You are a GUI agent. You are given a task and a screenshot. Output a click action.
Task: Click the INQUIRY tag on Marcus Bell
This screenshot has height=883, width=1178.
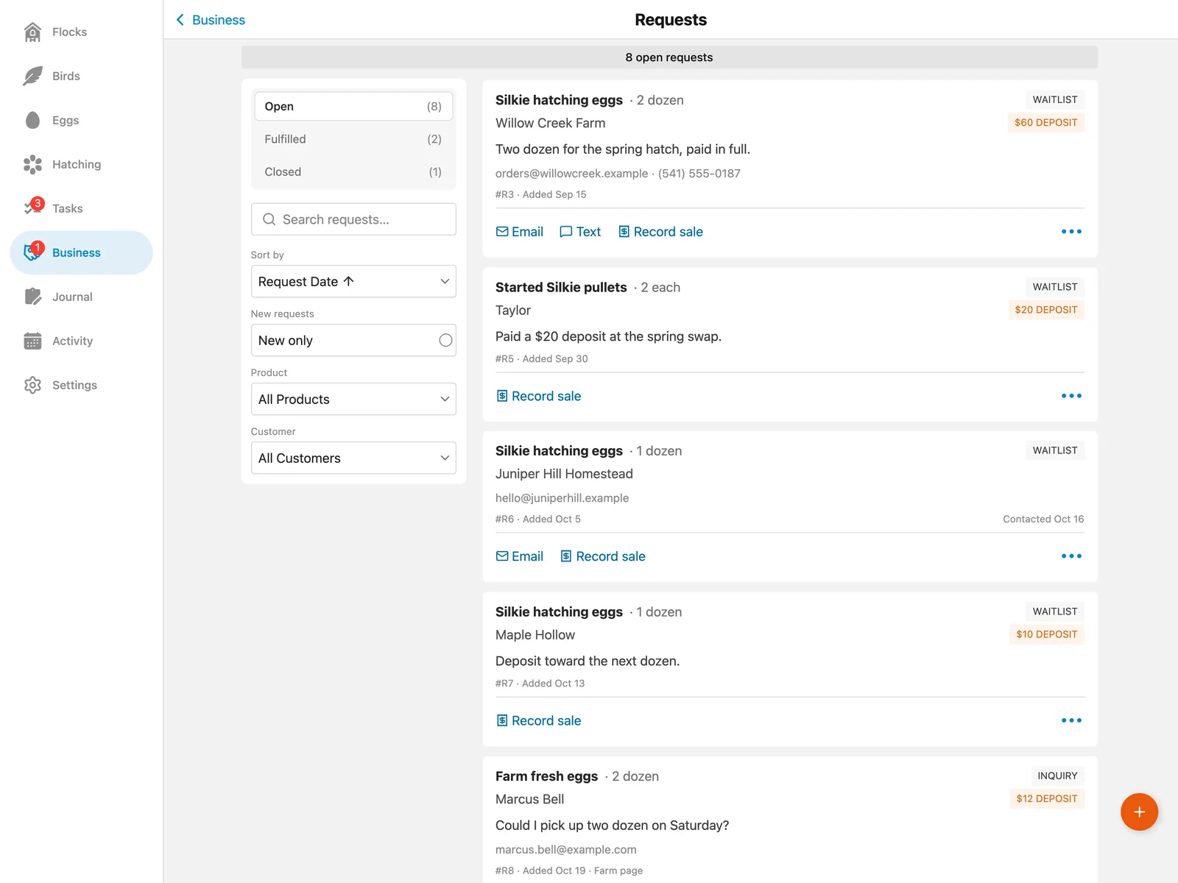(1057, 776)
